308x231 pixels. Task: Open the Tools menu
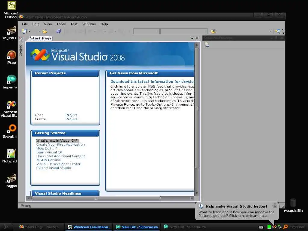[x=61, y=24]
